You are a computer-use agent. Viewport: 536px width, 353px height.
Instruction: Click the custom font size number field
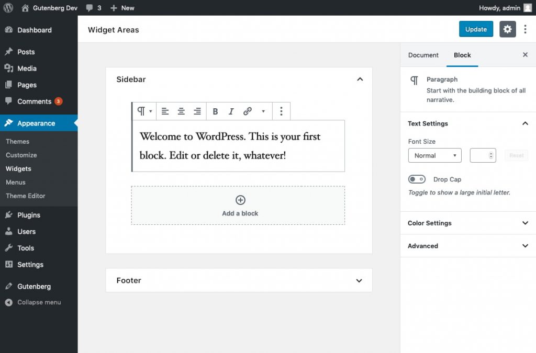(480, 155)
